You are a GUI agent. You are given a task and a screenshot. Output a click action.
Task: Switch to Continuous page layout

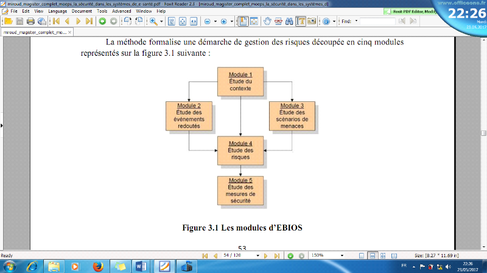[372, 255]
